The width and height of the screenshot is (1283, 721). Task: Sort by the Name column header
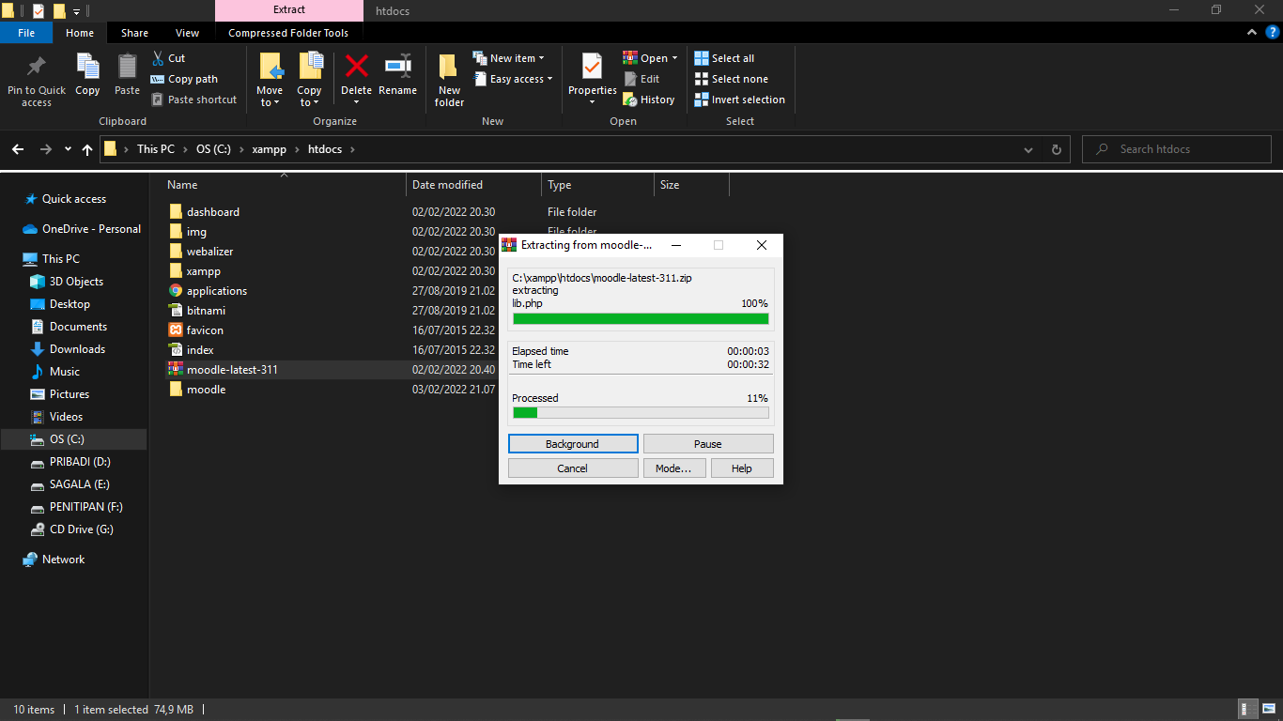click(285, 185)
